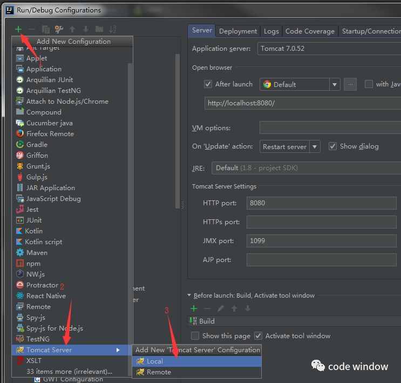Select JAR Application entry
The width and height of the screenshot is (401, 383).
pos(70,188)
